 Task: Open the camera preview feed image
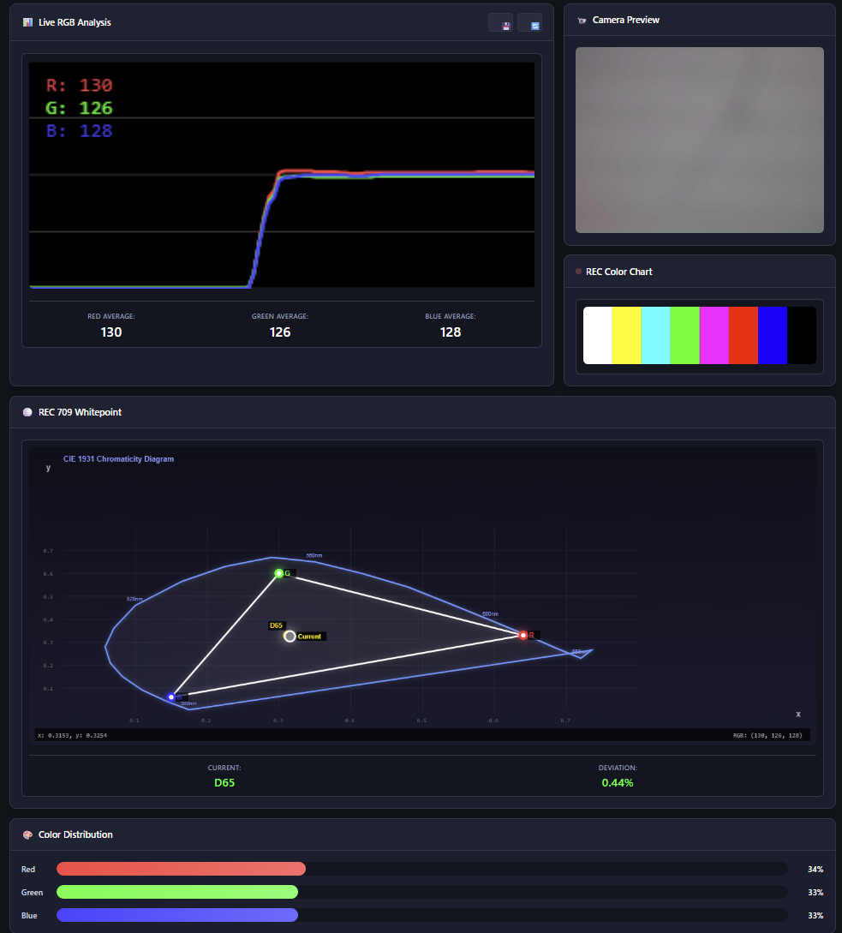(699, 140)
